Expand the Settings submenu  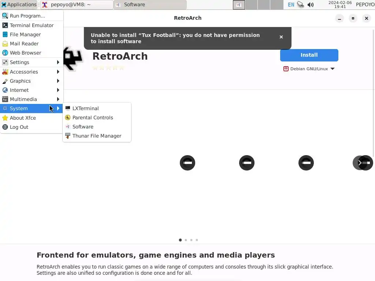point(31,62)
